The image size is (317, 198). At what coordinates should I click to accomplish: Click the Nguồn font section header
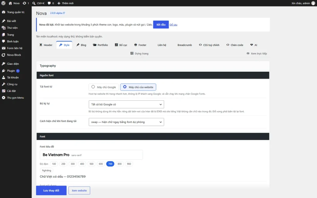[153, 75]
